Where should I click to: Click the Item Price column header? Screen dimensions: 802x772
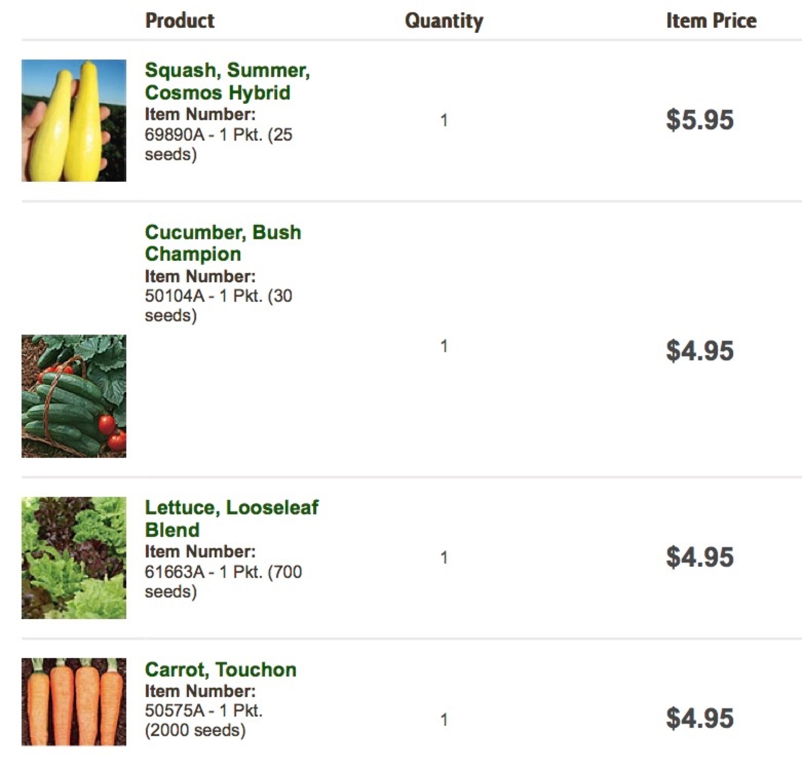pos(711,21)
